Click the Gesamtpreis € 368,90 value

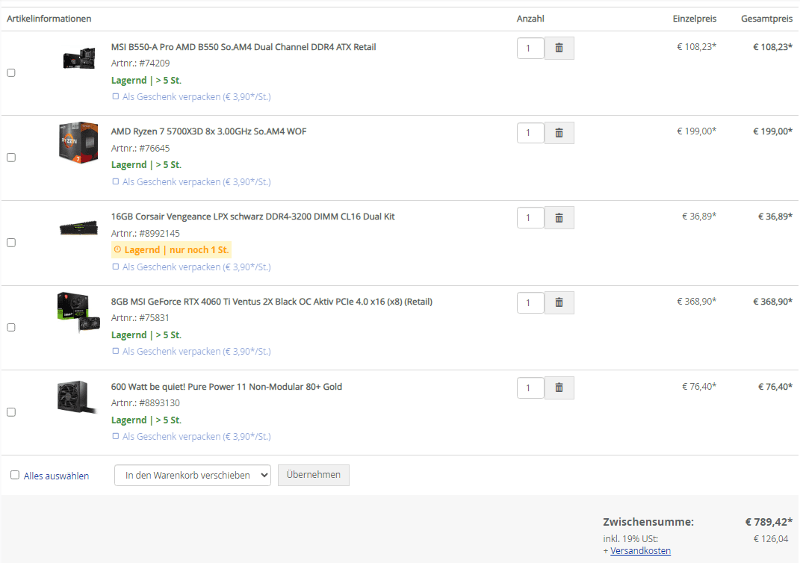coord(773,302)
